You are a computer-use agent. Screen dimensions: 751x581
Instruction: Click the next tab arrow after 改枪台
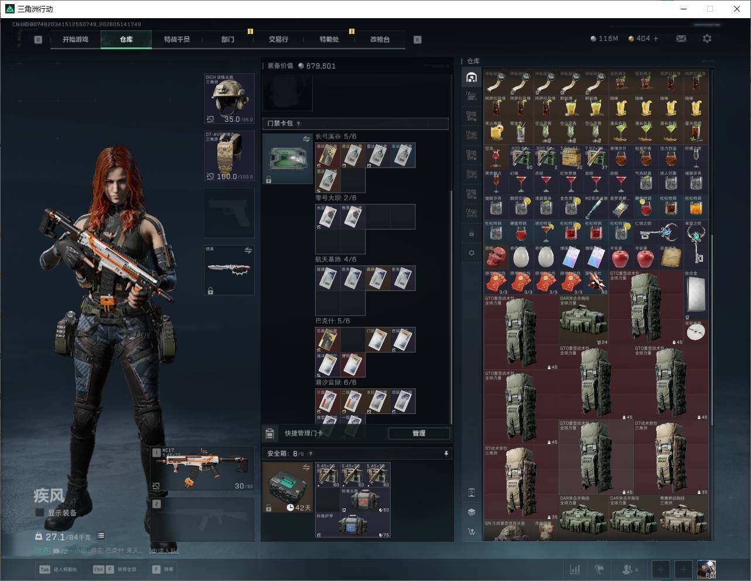[418, 40]
